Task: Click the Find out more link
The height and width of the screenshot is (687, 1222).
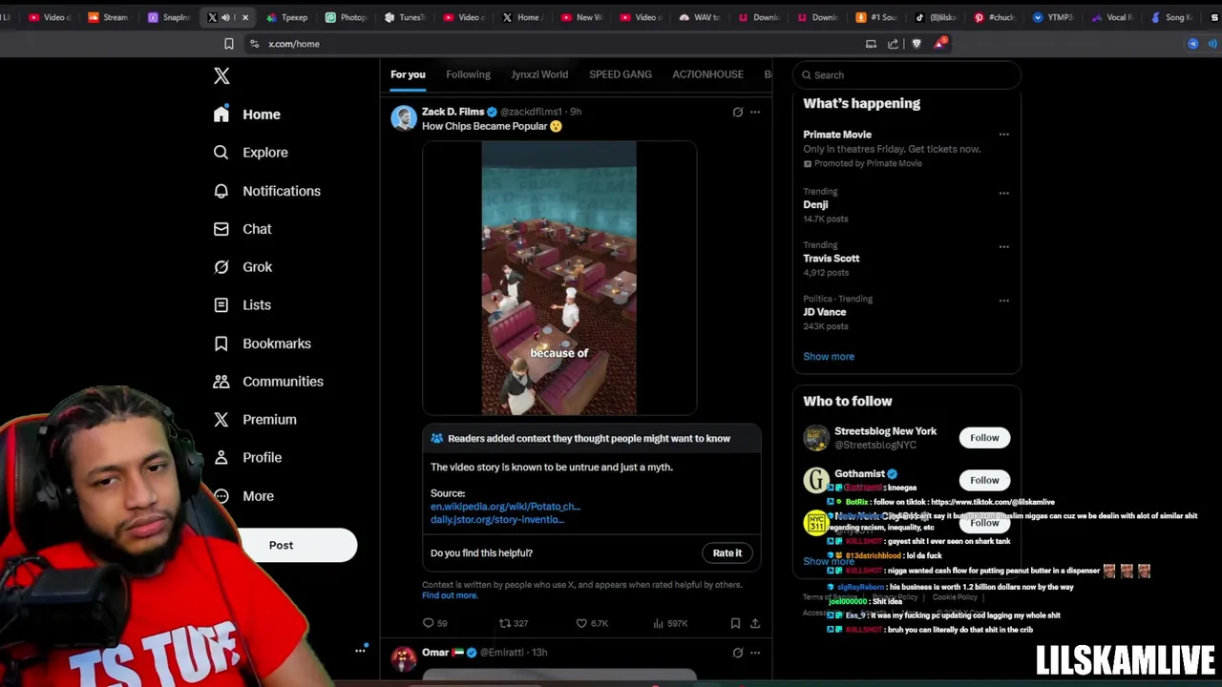Action: coord(450,595)
